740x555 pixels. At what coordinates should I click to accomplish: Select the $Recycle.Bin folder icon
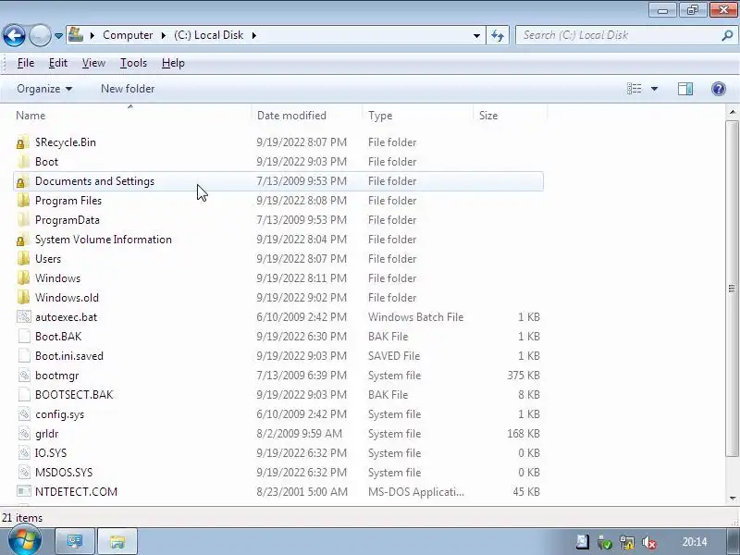22,142
